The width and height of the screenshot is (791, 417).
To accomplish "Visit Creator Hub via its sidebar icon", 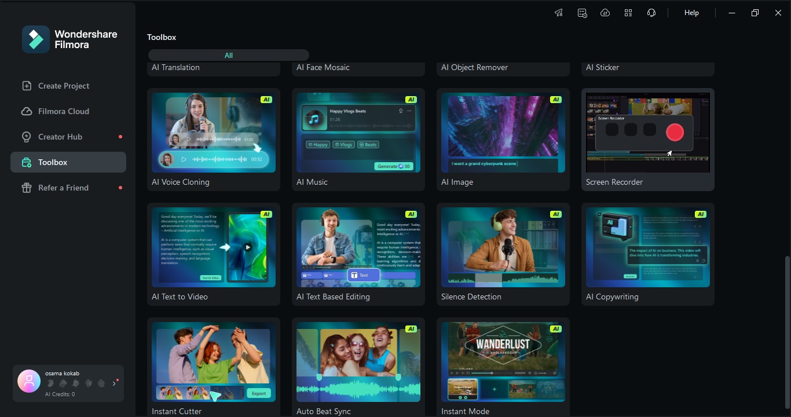I will click(x=27, y=137).
